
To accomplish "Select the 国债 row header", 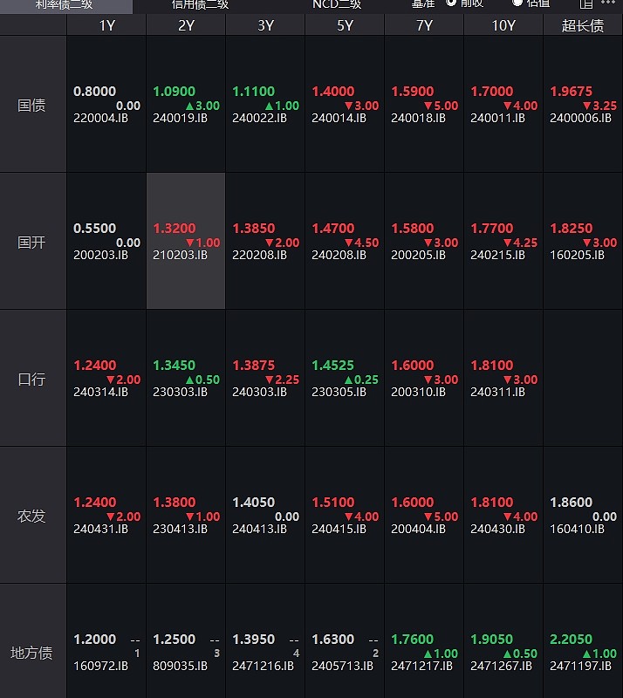I will 32,106.
